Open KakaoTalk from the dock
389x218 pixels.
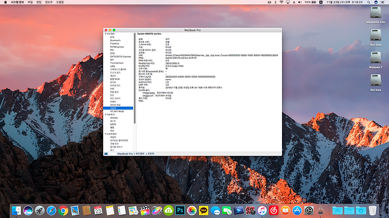204,210
